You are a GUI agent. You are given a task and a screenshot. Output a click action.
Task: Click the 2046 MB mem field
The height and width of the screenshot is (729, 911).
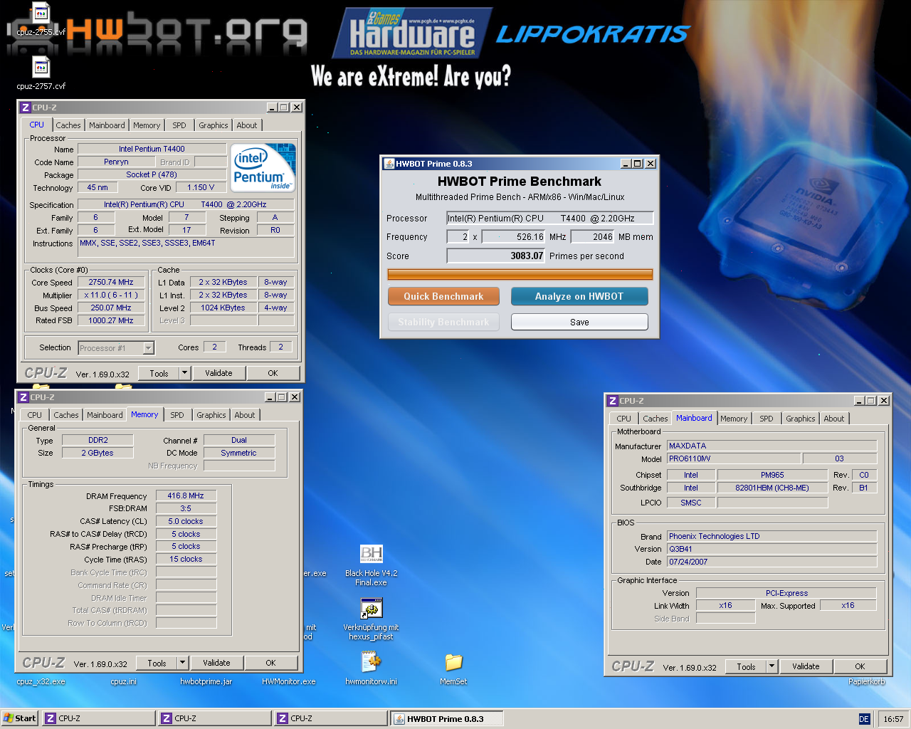pyautogui.click(x=592, y=236)
